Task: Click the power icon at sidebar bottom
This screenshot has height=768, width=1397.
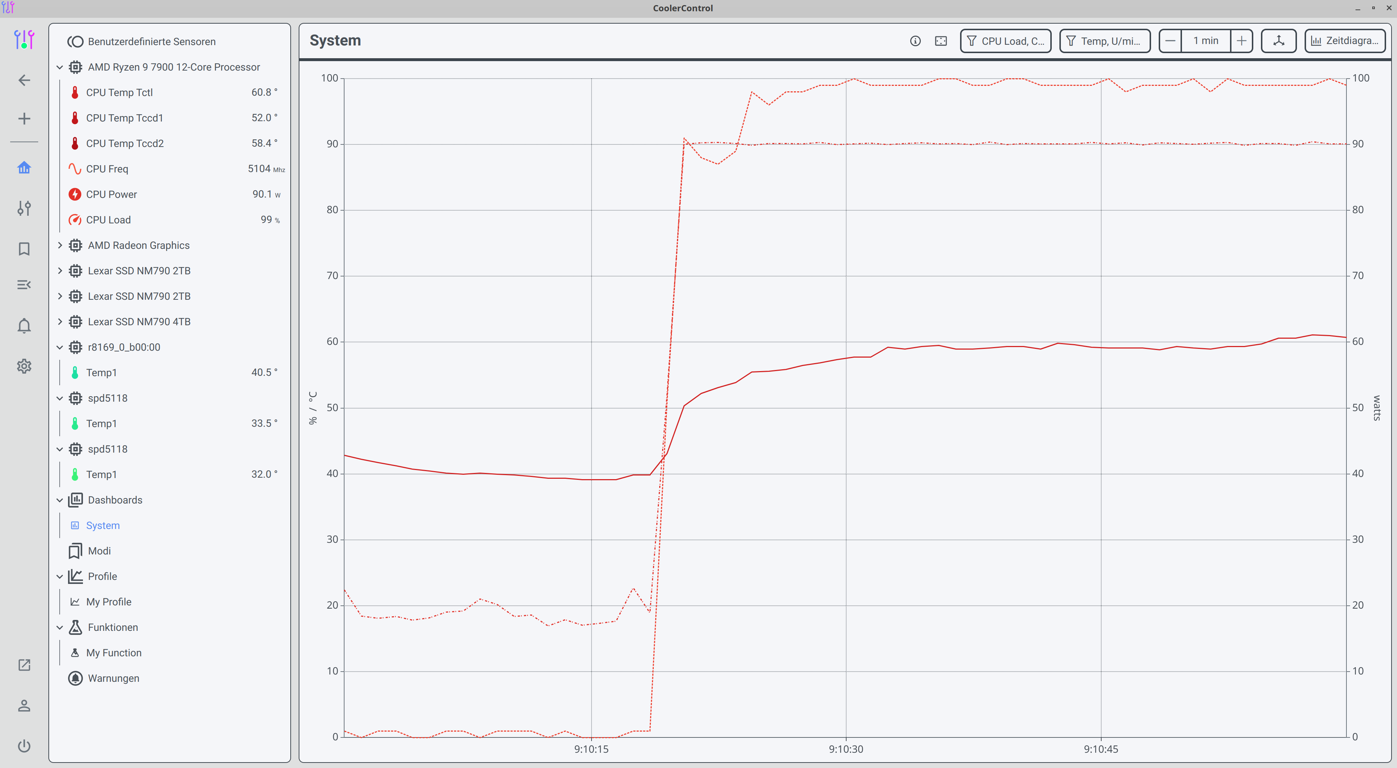Action: [x=24, y=746]
